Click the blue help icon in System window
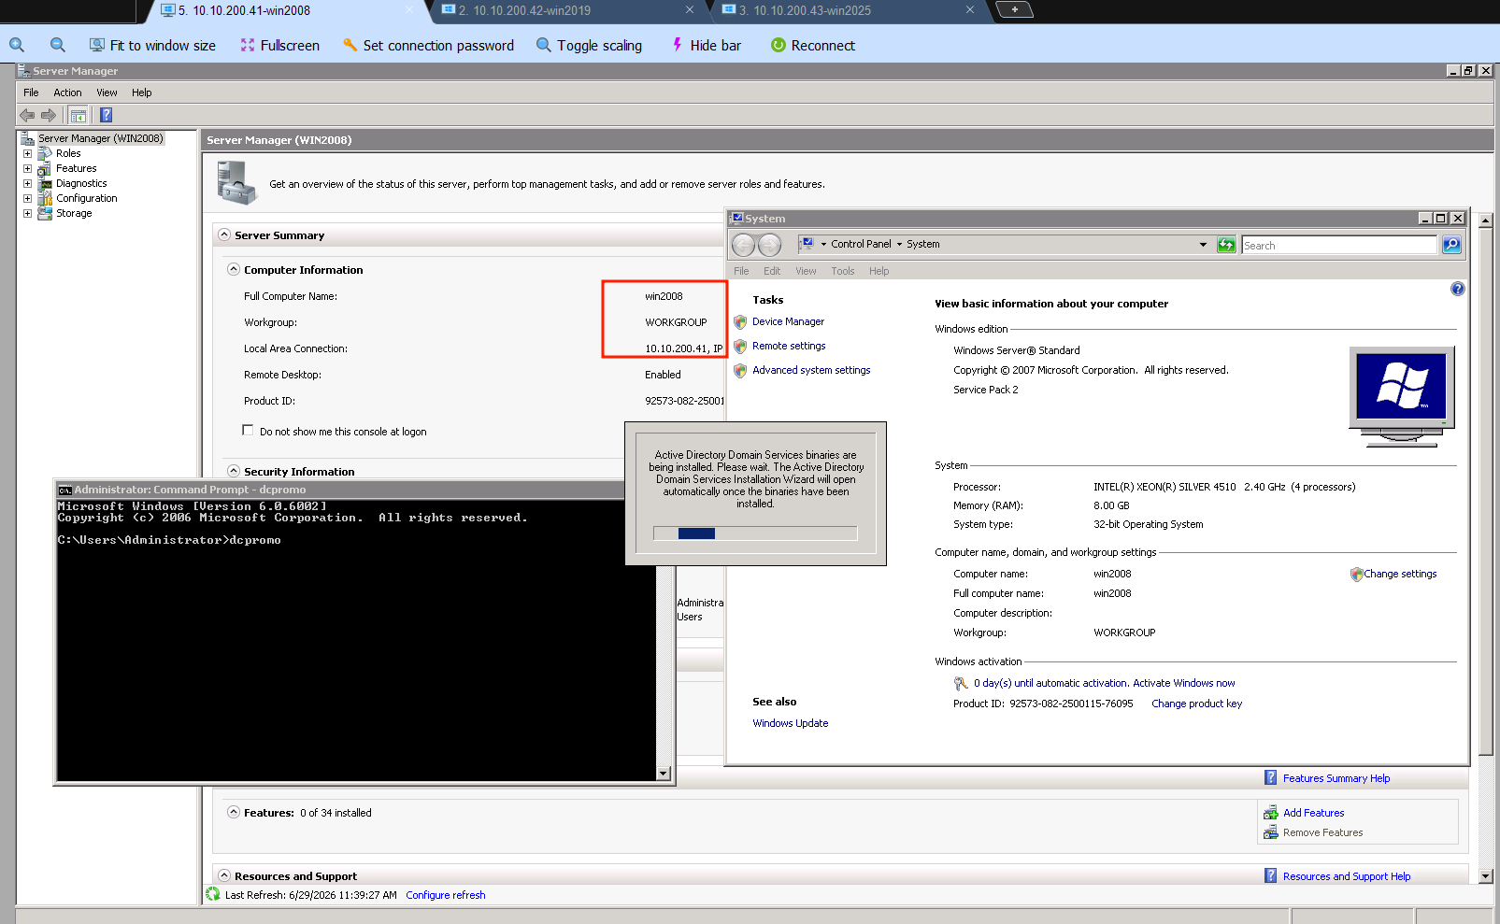 [1458, 289]
